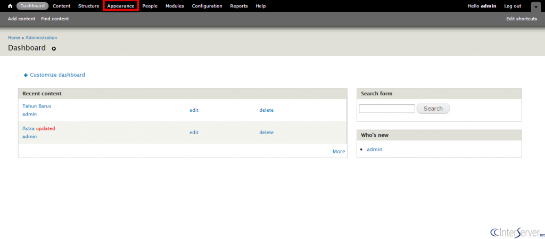Click the admin username in toolbar
Image resolution: width=545 pixels, height=239 pixels.
pyautogui.click(x=489, y=6)
